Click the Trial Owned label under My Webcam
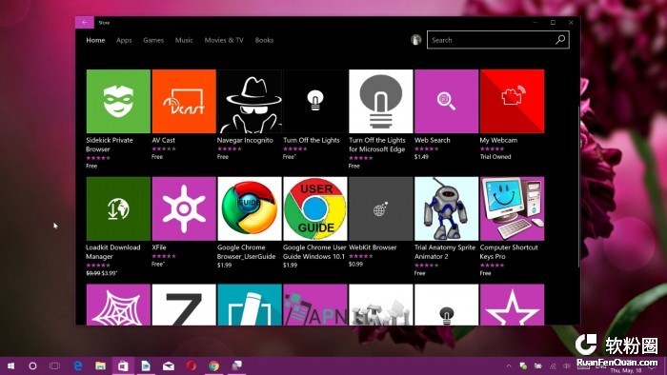The height and width of the screenshot is (375, 667). click(495, 157)
